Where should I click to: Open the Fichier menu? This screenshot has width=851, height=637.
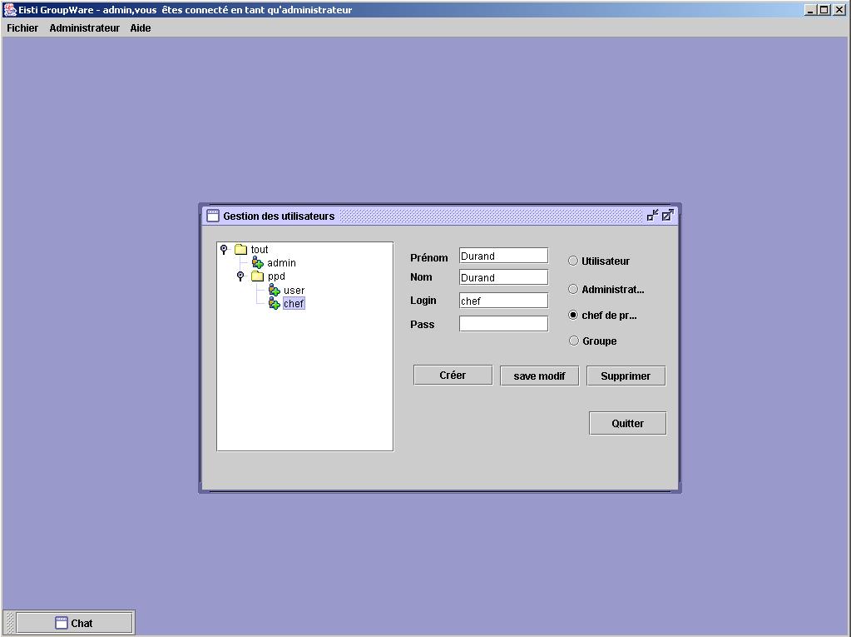point(22,28)
